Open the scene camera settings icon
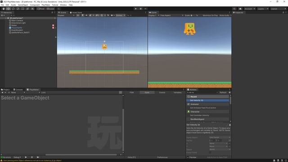The width and height of the screenshot is (288, 162). coord(112,15)
